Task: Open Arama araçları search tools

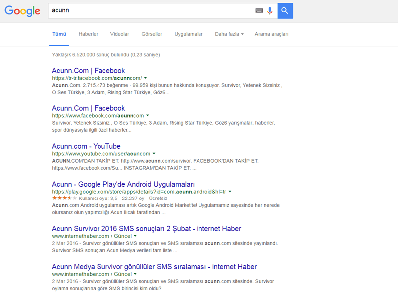Action: [x=271, y=34]
